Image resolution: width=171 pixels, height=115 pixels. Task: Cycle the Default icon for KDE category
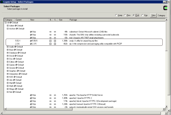tap(15, 77)
